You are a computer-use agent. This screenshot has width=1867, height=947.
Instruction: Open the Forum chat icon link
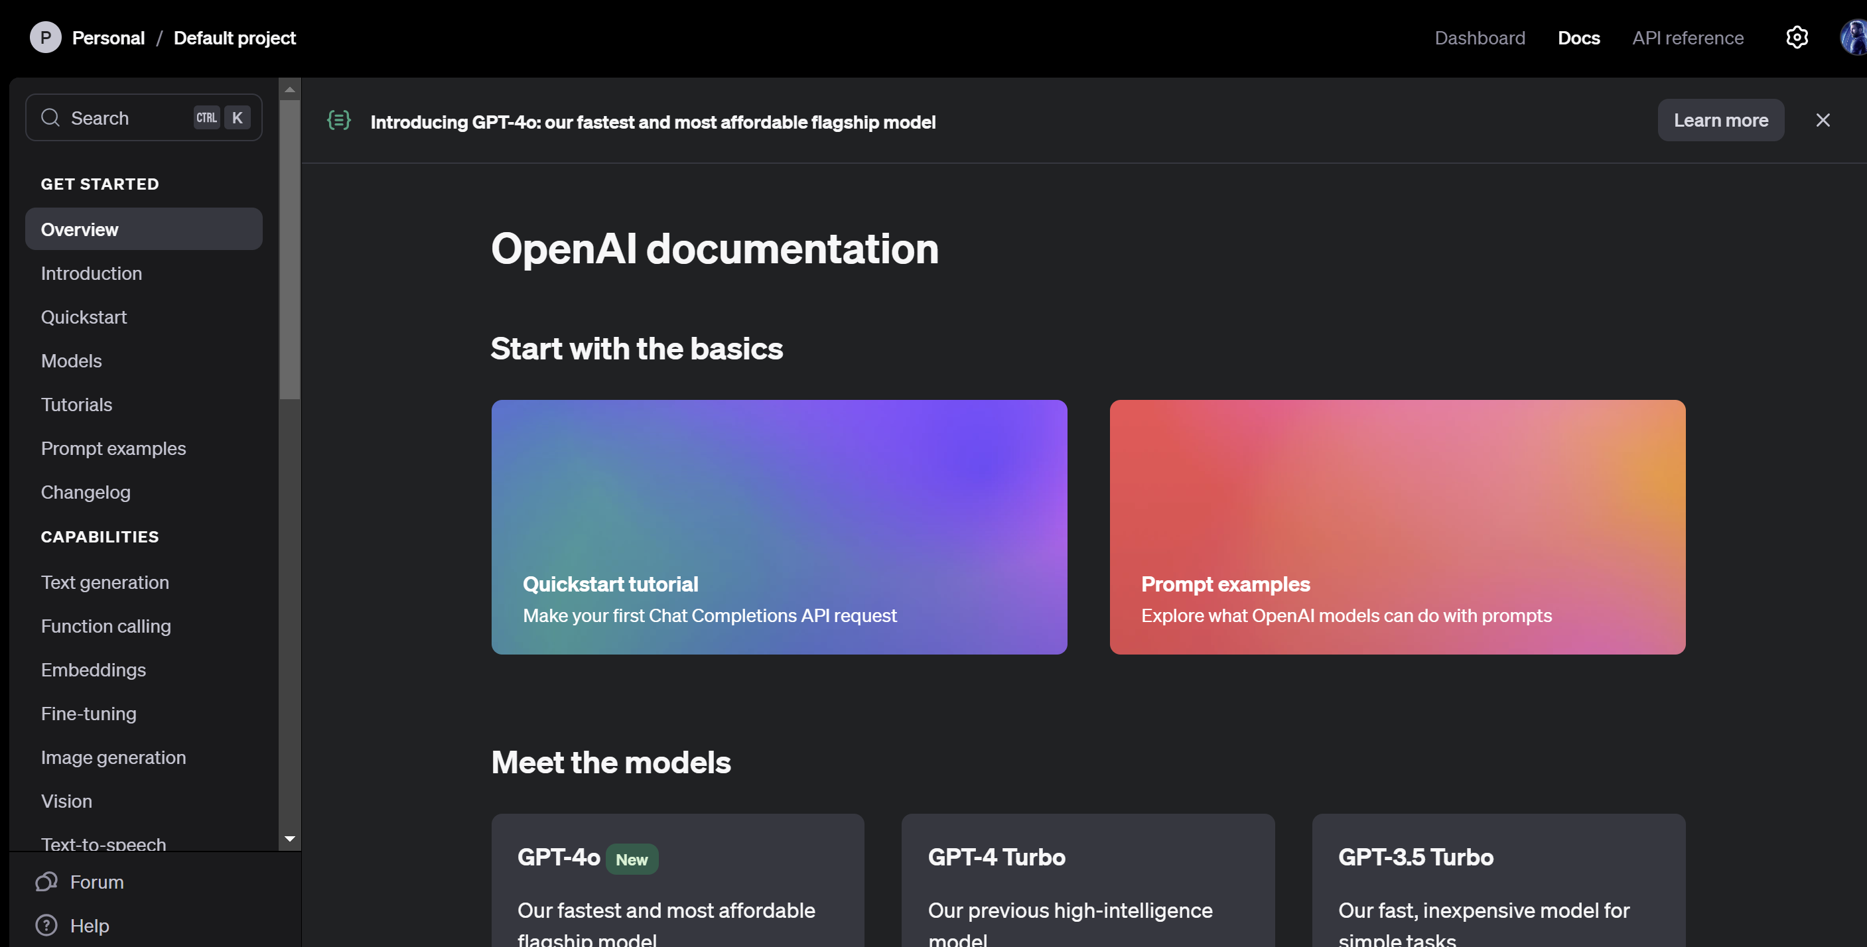point(46,882)
